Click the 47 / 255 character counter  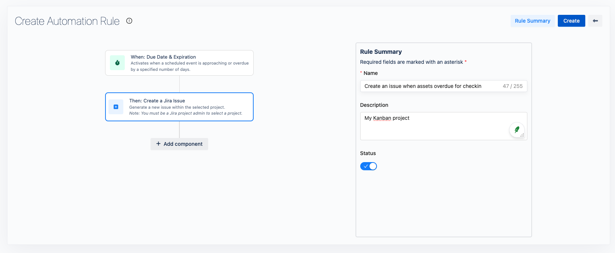[512, 86]
